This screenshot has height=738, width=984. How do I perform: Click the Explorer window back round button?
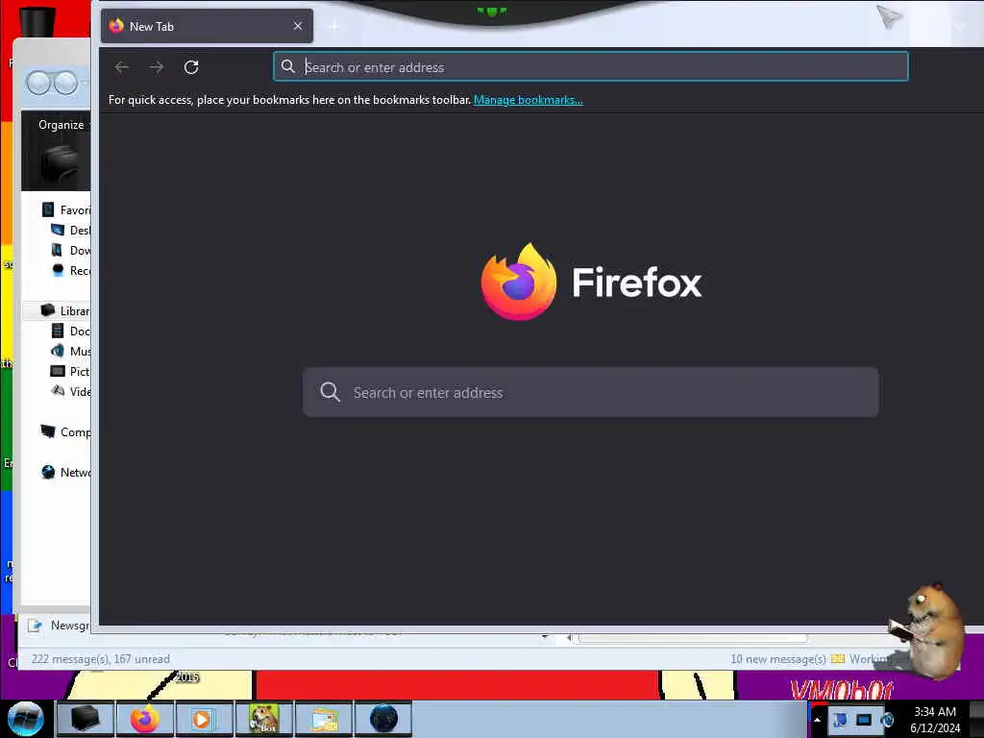38,83
